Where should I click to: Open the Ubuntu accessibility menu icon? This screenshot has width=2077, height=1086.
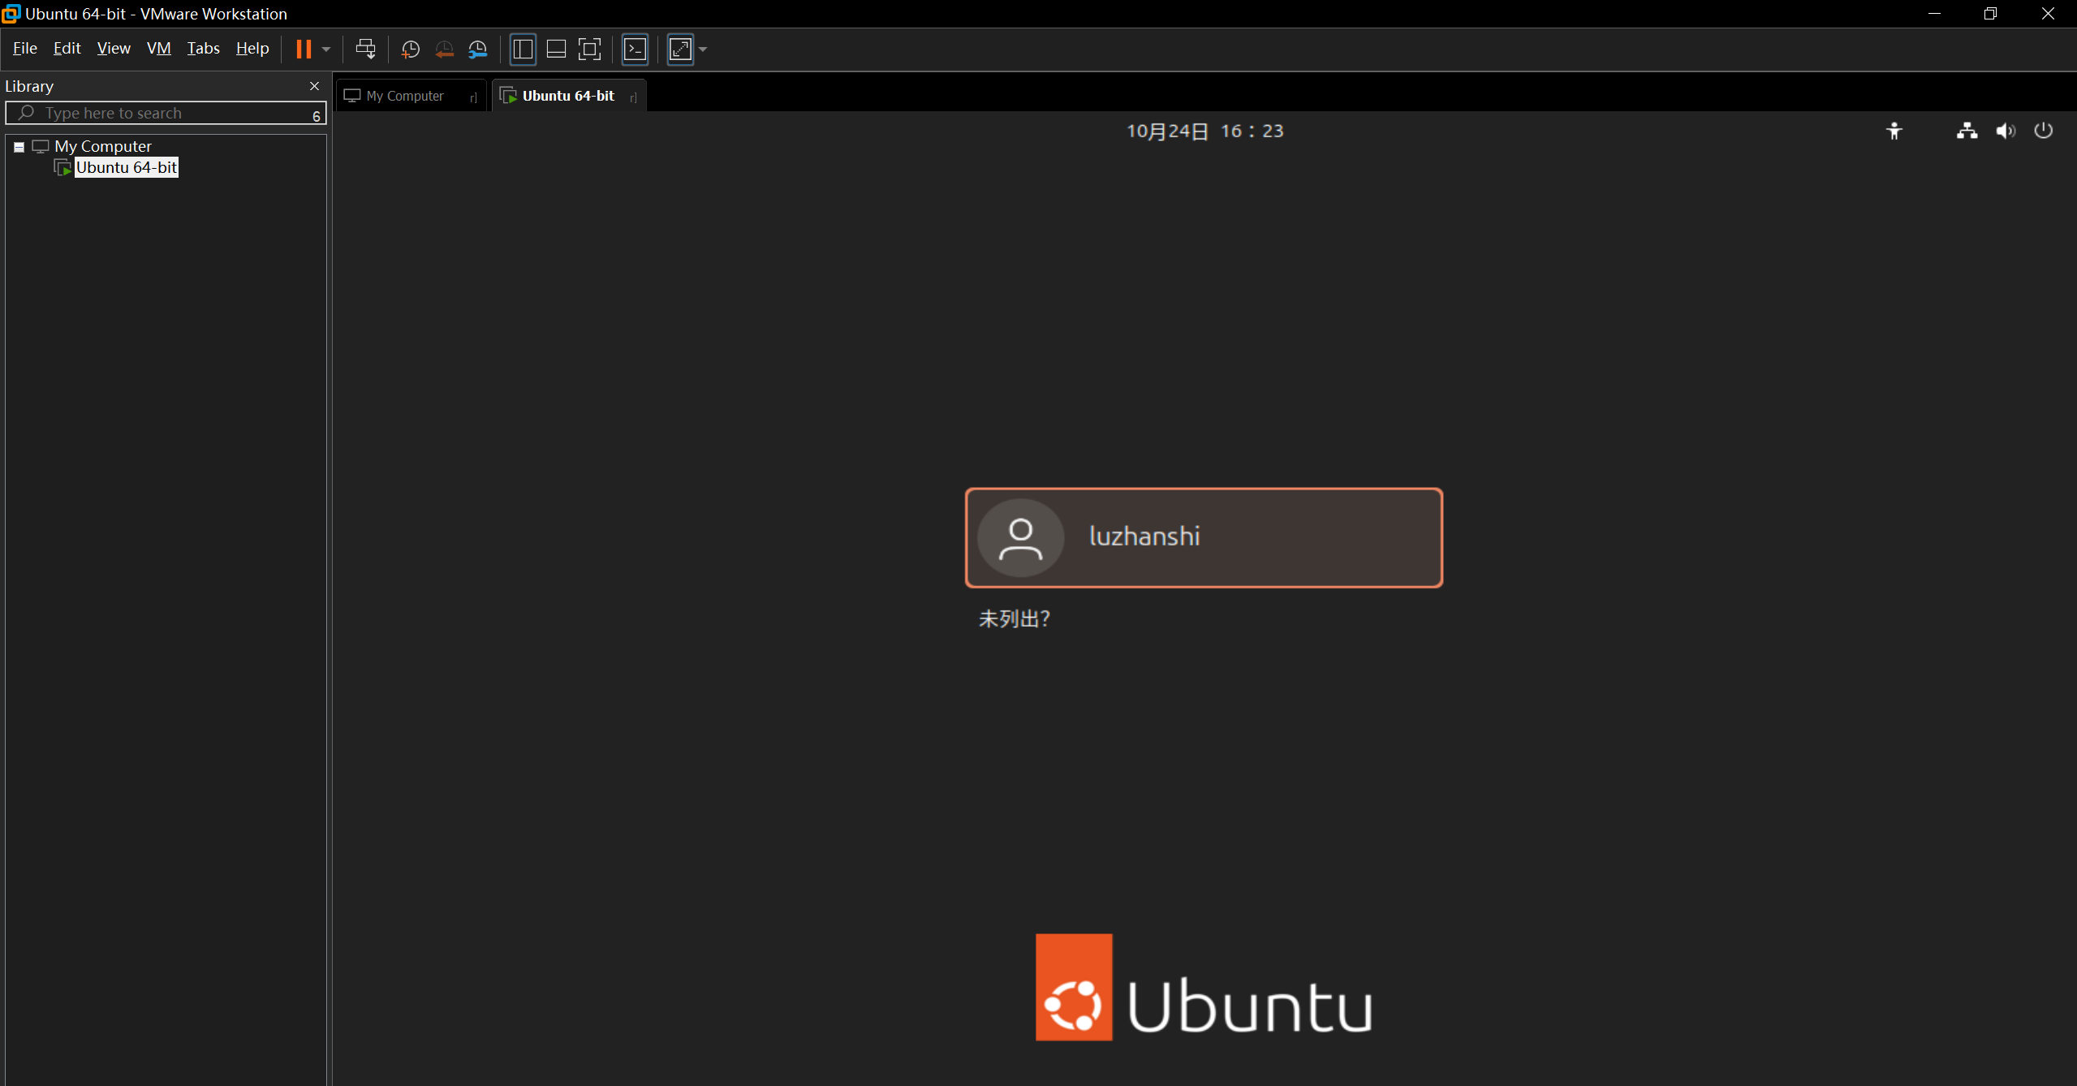[x=1894, y=131]
